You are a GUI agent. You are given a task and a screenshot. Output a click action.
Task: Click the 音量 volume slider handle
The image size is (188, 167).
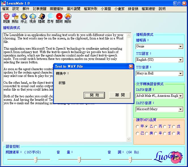click(79, 160)
